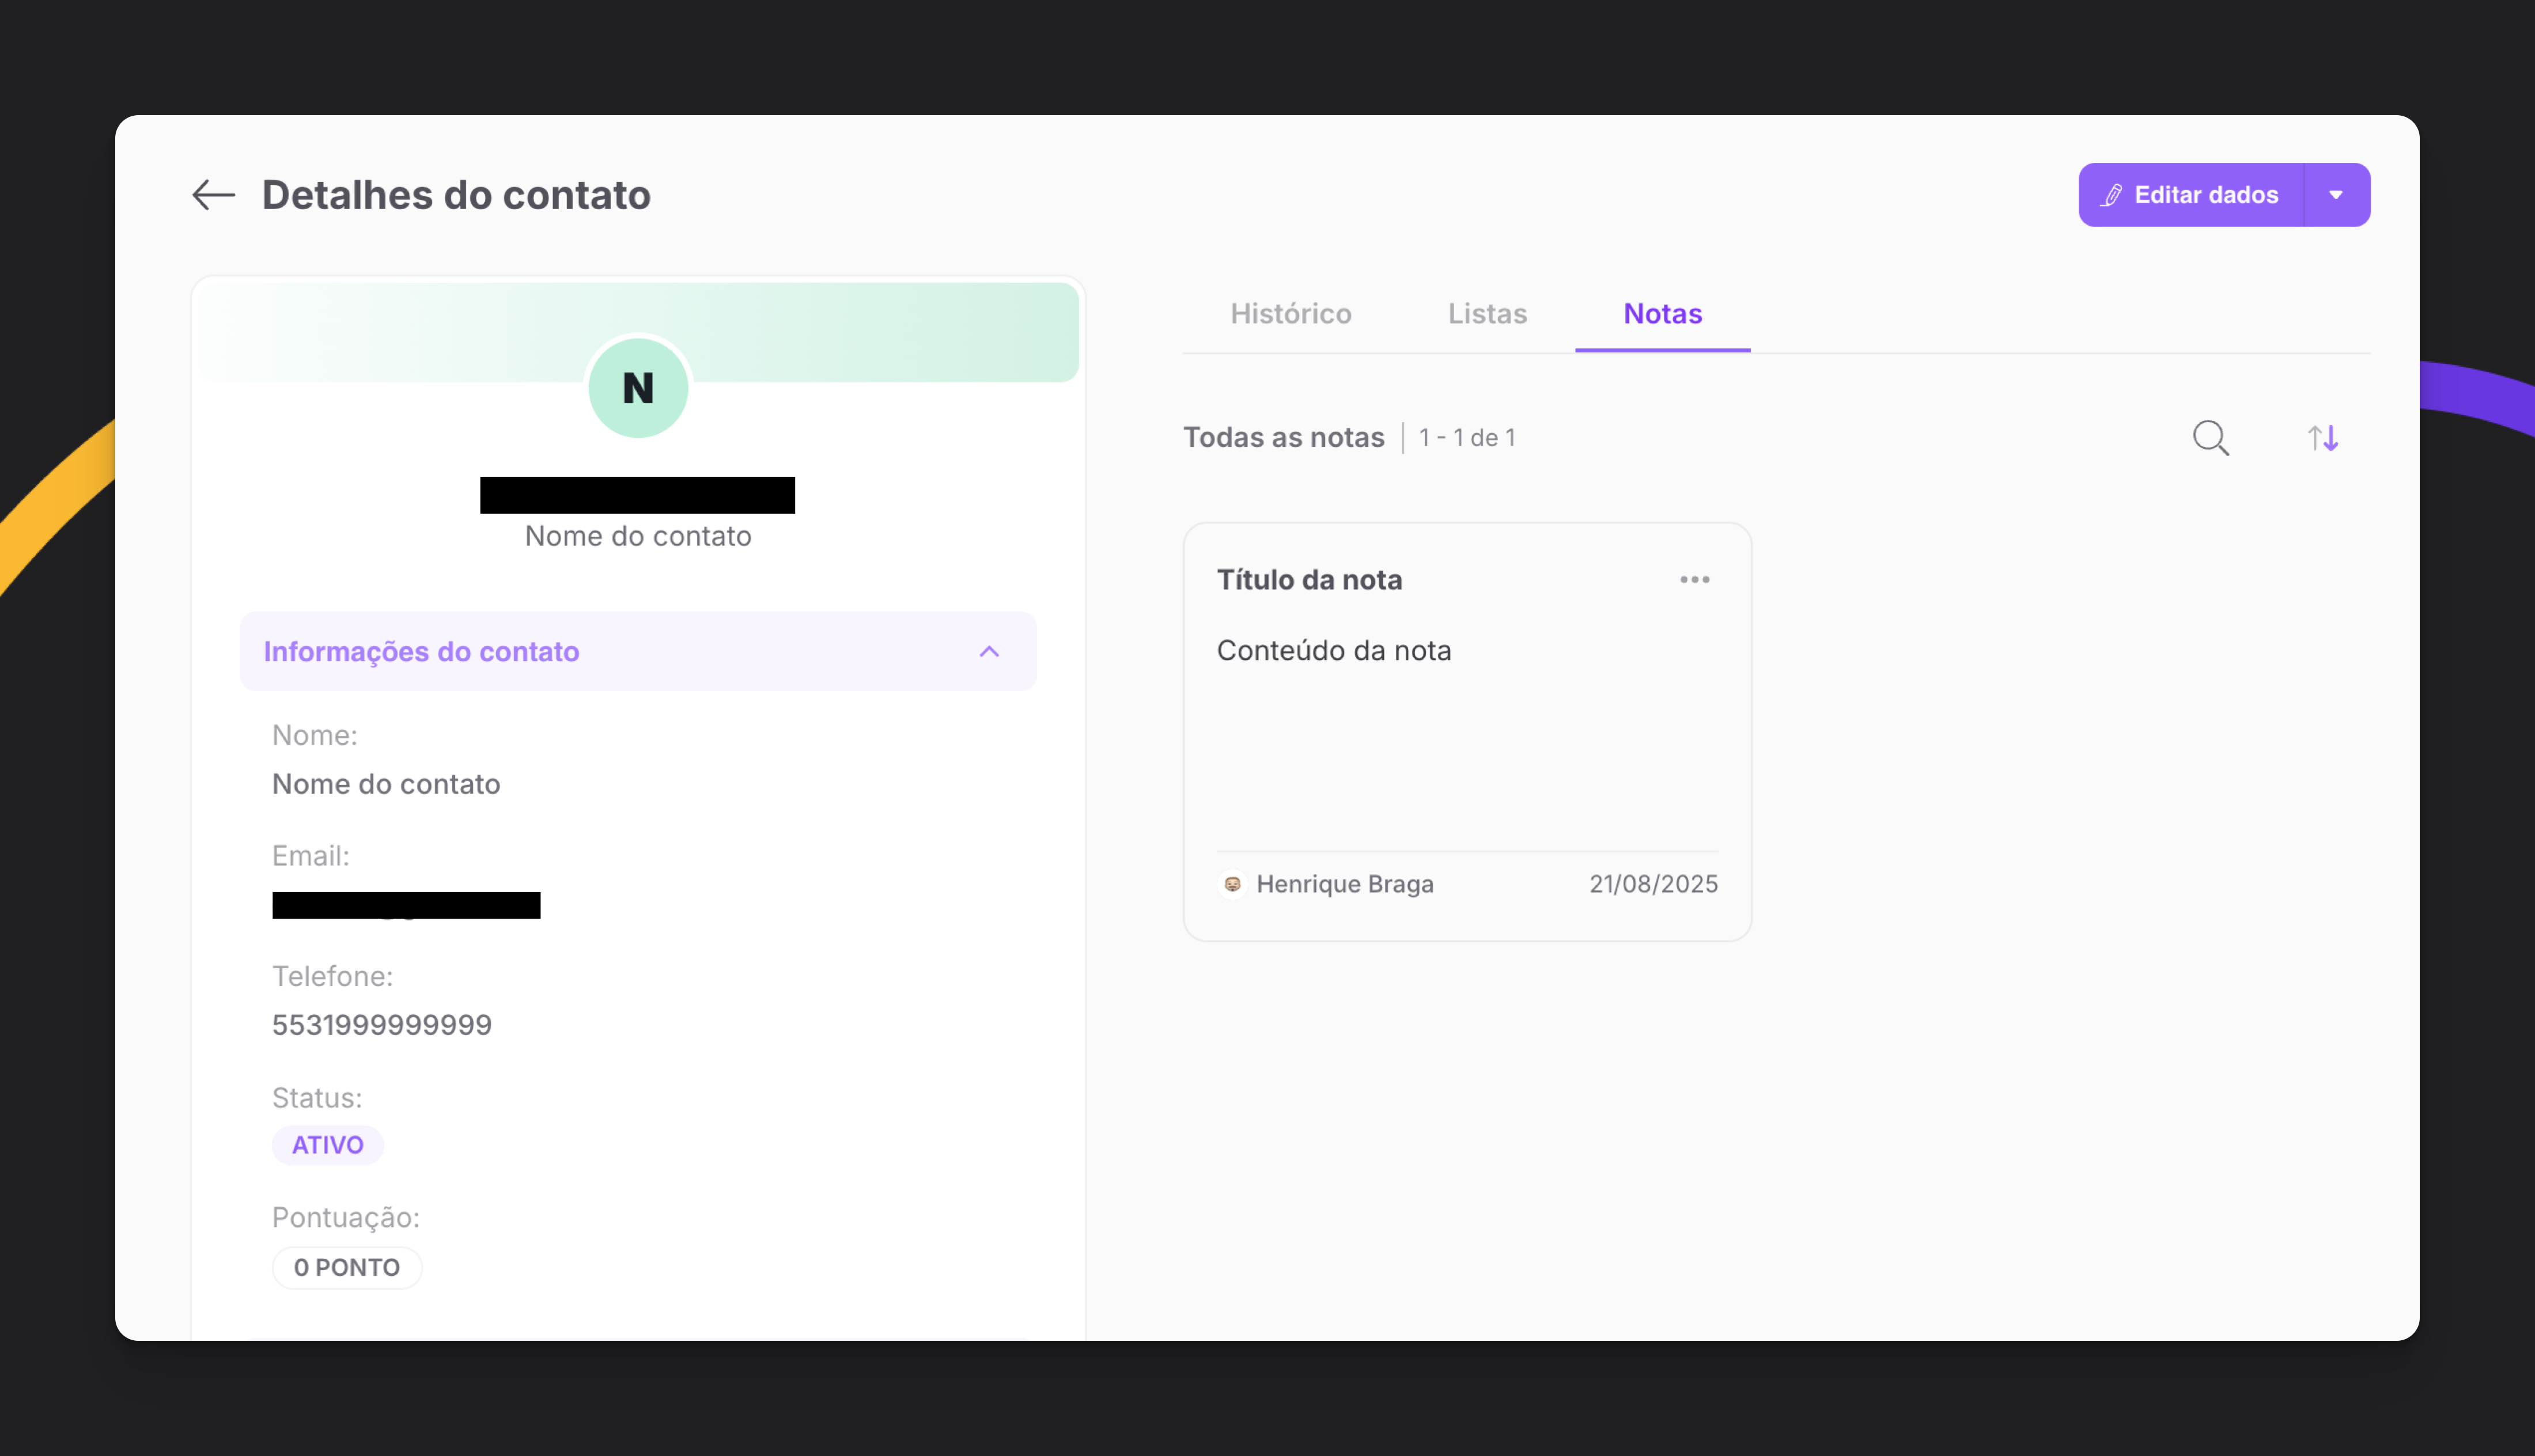Viewport: 2535px width, 1456px height.
Task: Click the Detalhes do contato page title
Action: 456,195
